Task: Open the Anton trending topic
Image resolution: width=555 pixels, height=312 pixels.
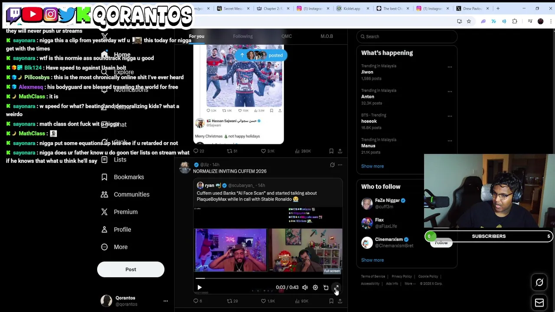Action: 368,97
